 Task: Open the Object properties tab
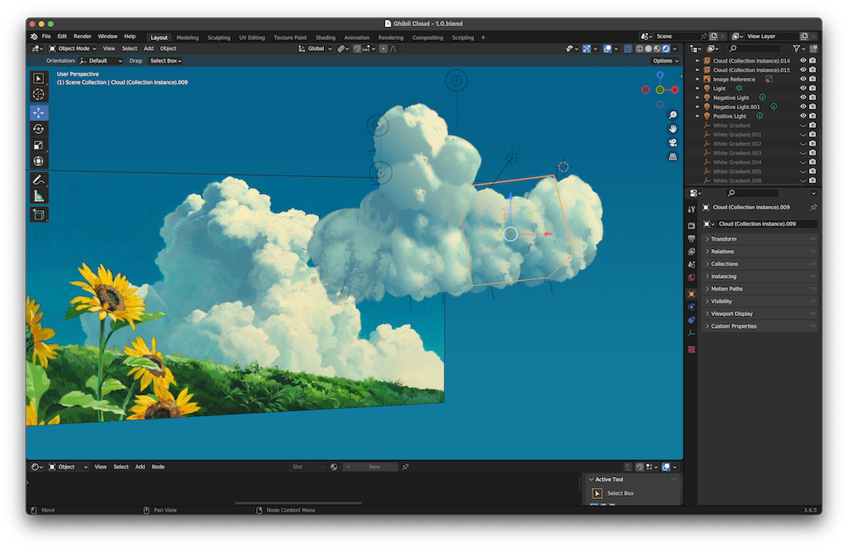tap(691, 294)
